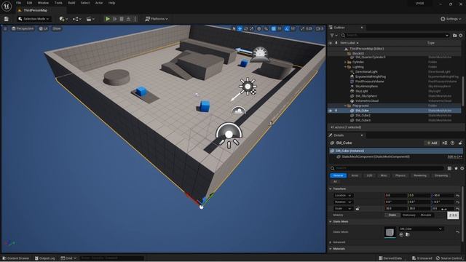Select VolumetricCloud in the Outliner
This screenshot has width=466, height=262.
coord(367,100)
